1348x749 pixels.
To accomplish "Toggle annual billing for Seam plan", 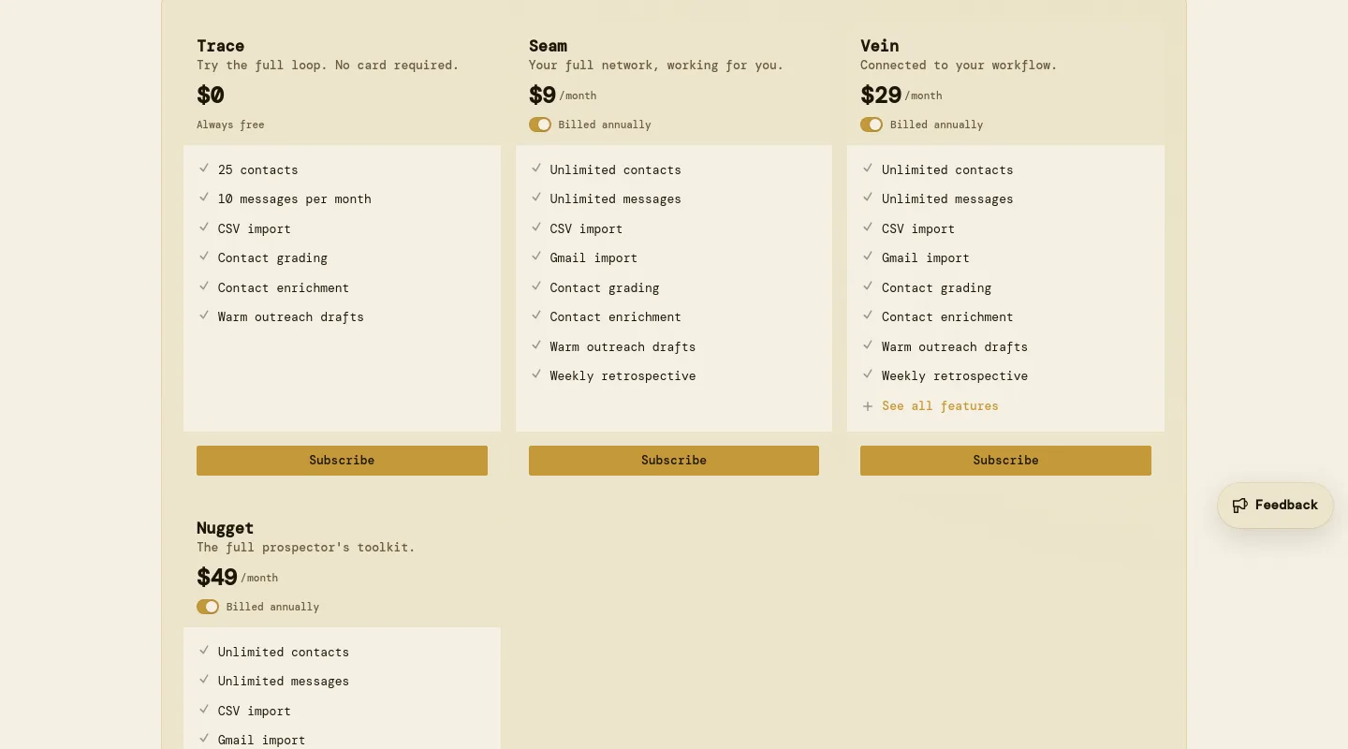I will [x=540, y=125].
